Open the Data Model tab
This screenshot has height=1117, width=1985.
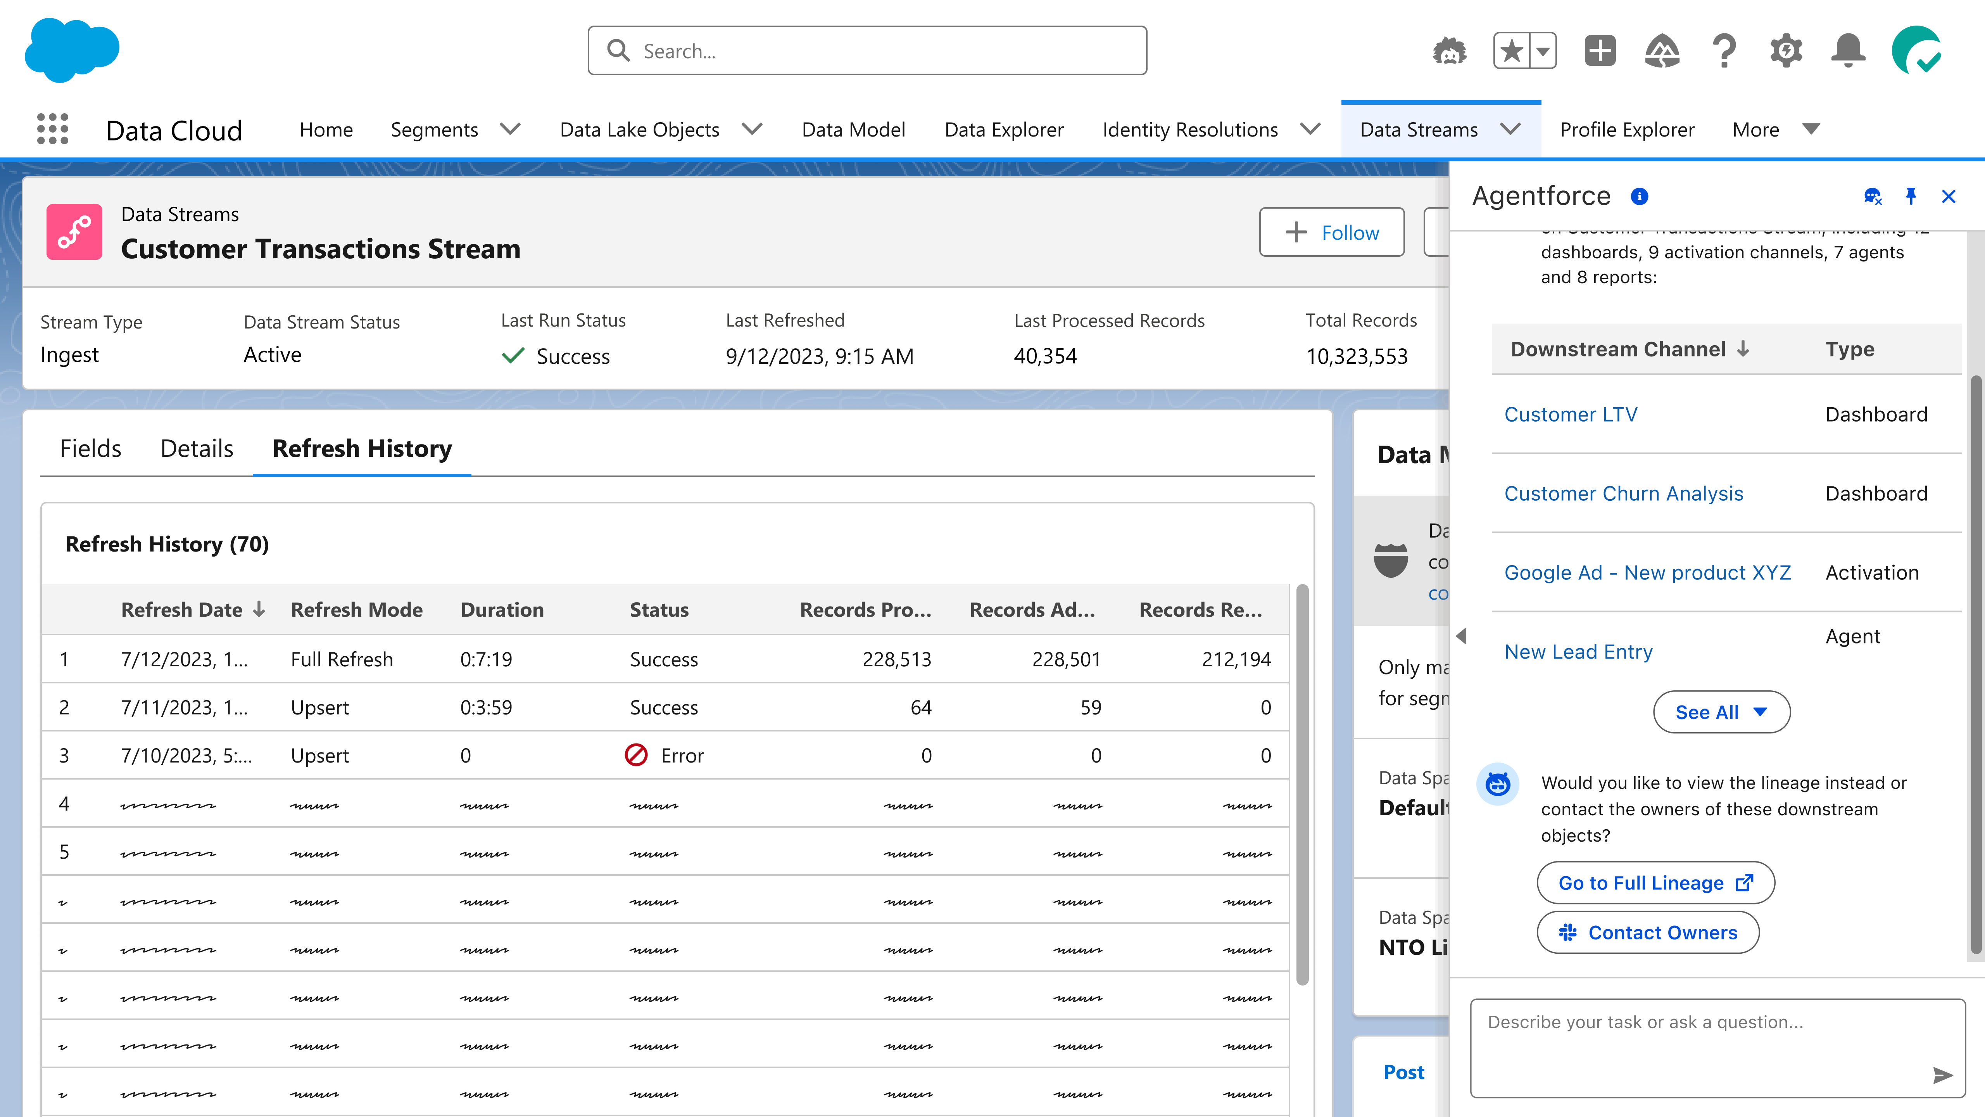[x=853, y=130]
